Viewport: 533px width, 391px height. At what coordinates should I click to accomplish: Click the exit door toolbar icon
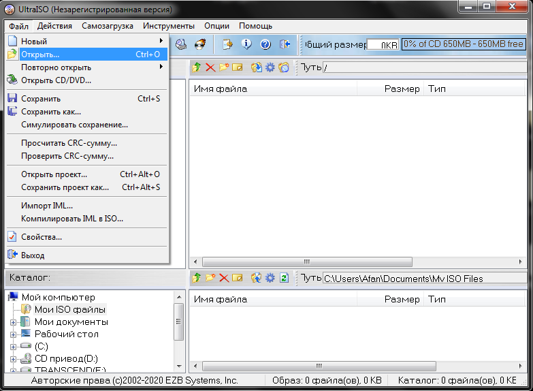pyautogui.click(x=285, y=44)
